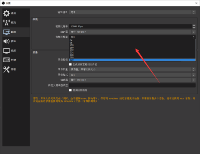Choose 128 in the audio bitrate list

point(132,45)
